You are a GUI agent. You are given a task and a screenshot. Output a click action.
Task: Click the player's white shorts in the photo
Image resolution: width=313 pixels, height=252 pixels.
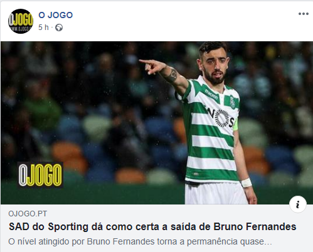pyautogui.click(x=215, y=193)
